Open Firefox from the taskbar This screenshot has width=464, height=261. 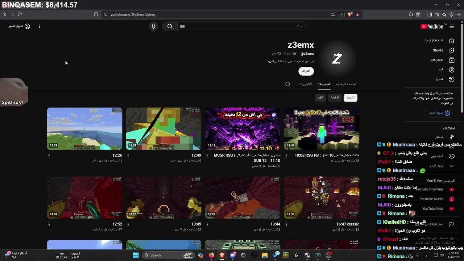point(211,255)
